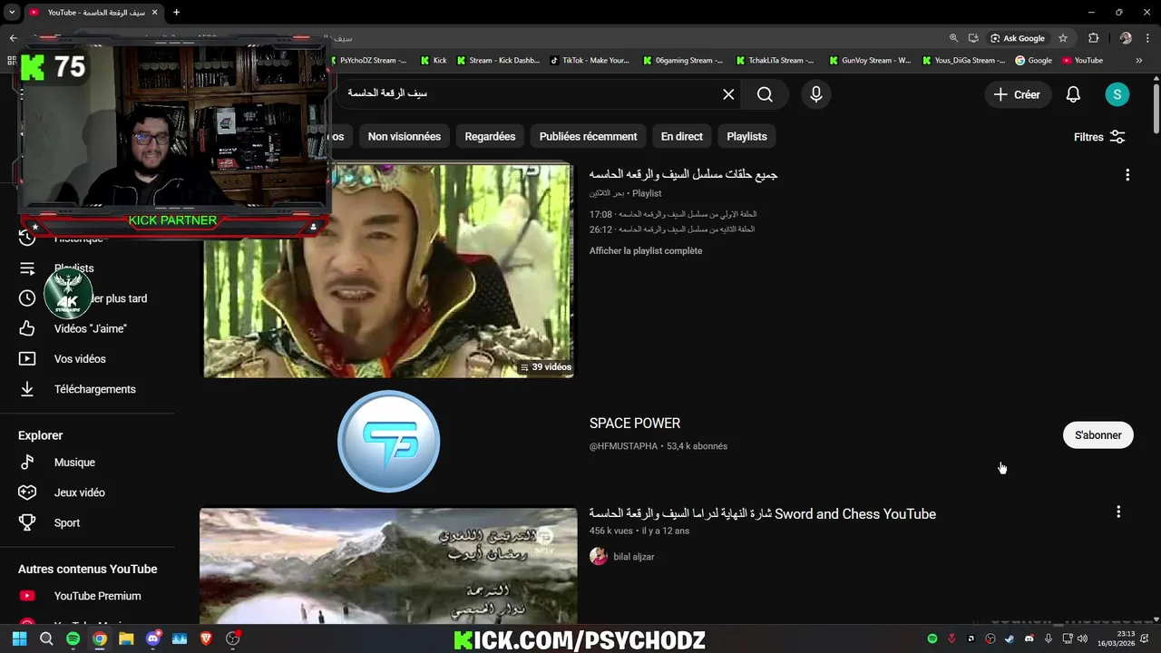Open Téléchargements in sidebar
Screen dimensions: 1161x653
[94, 389]
